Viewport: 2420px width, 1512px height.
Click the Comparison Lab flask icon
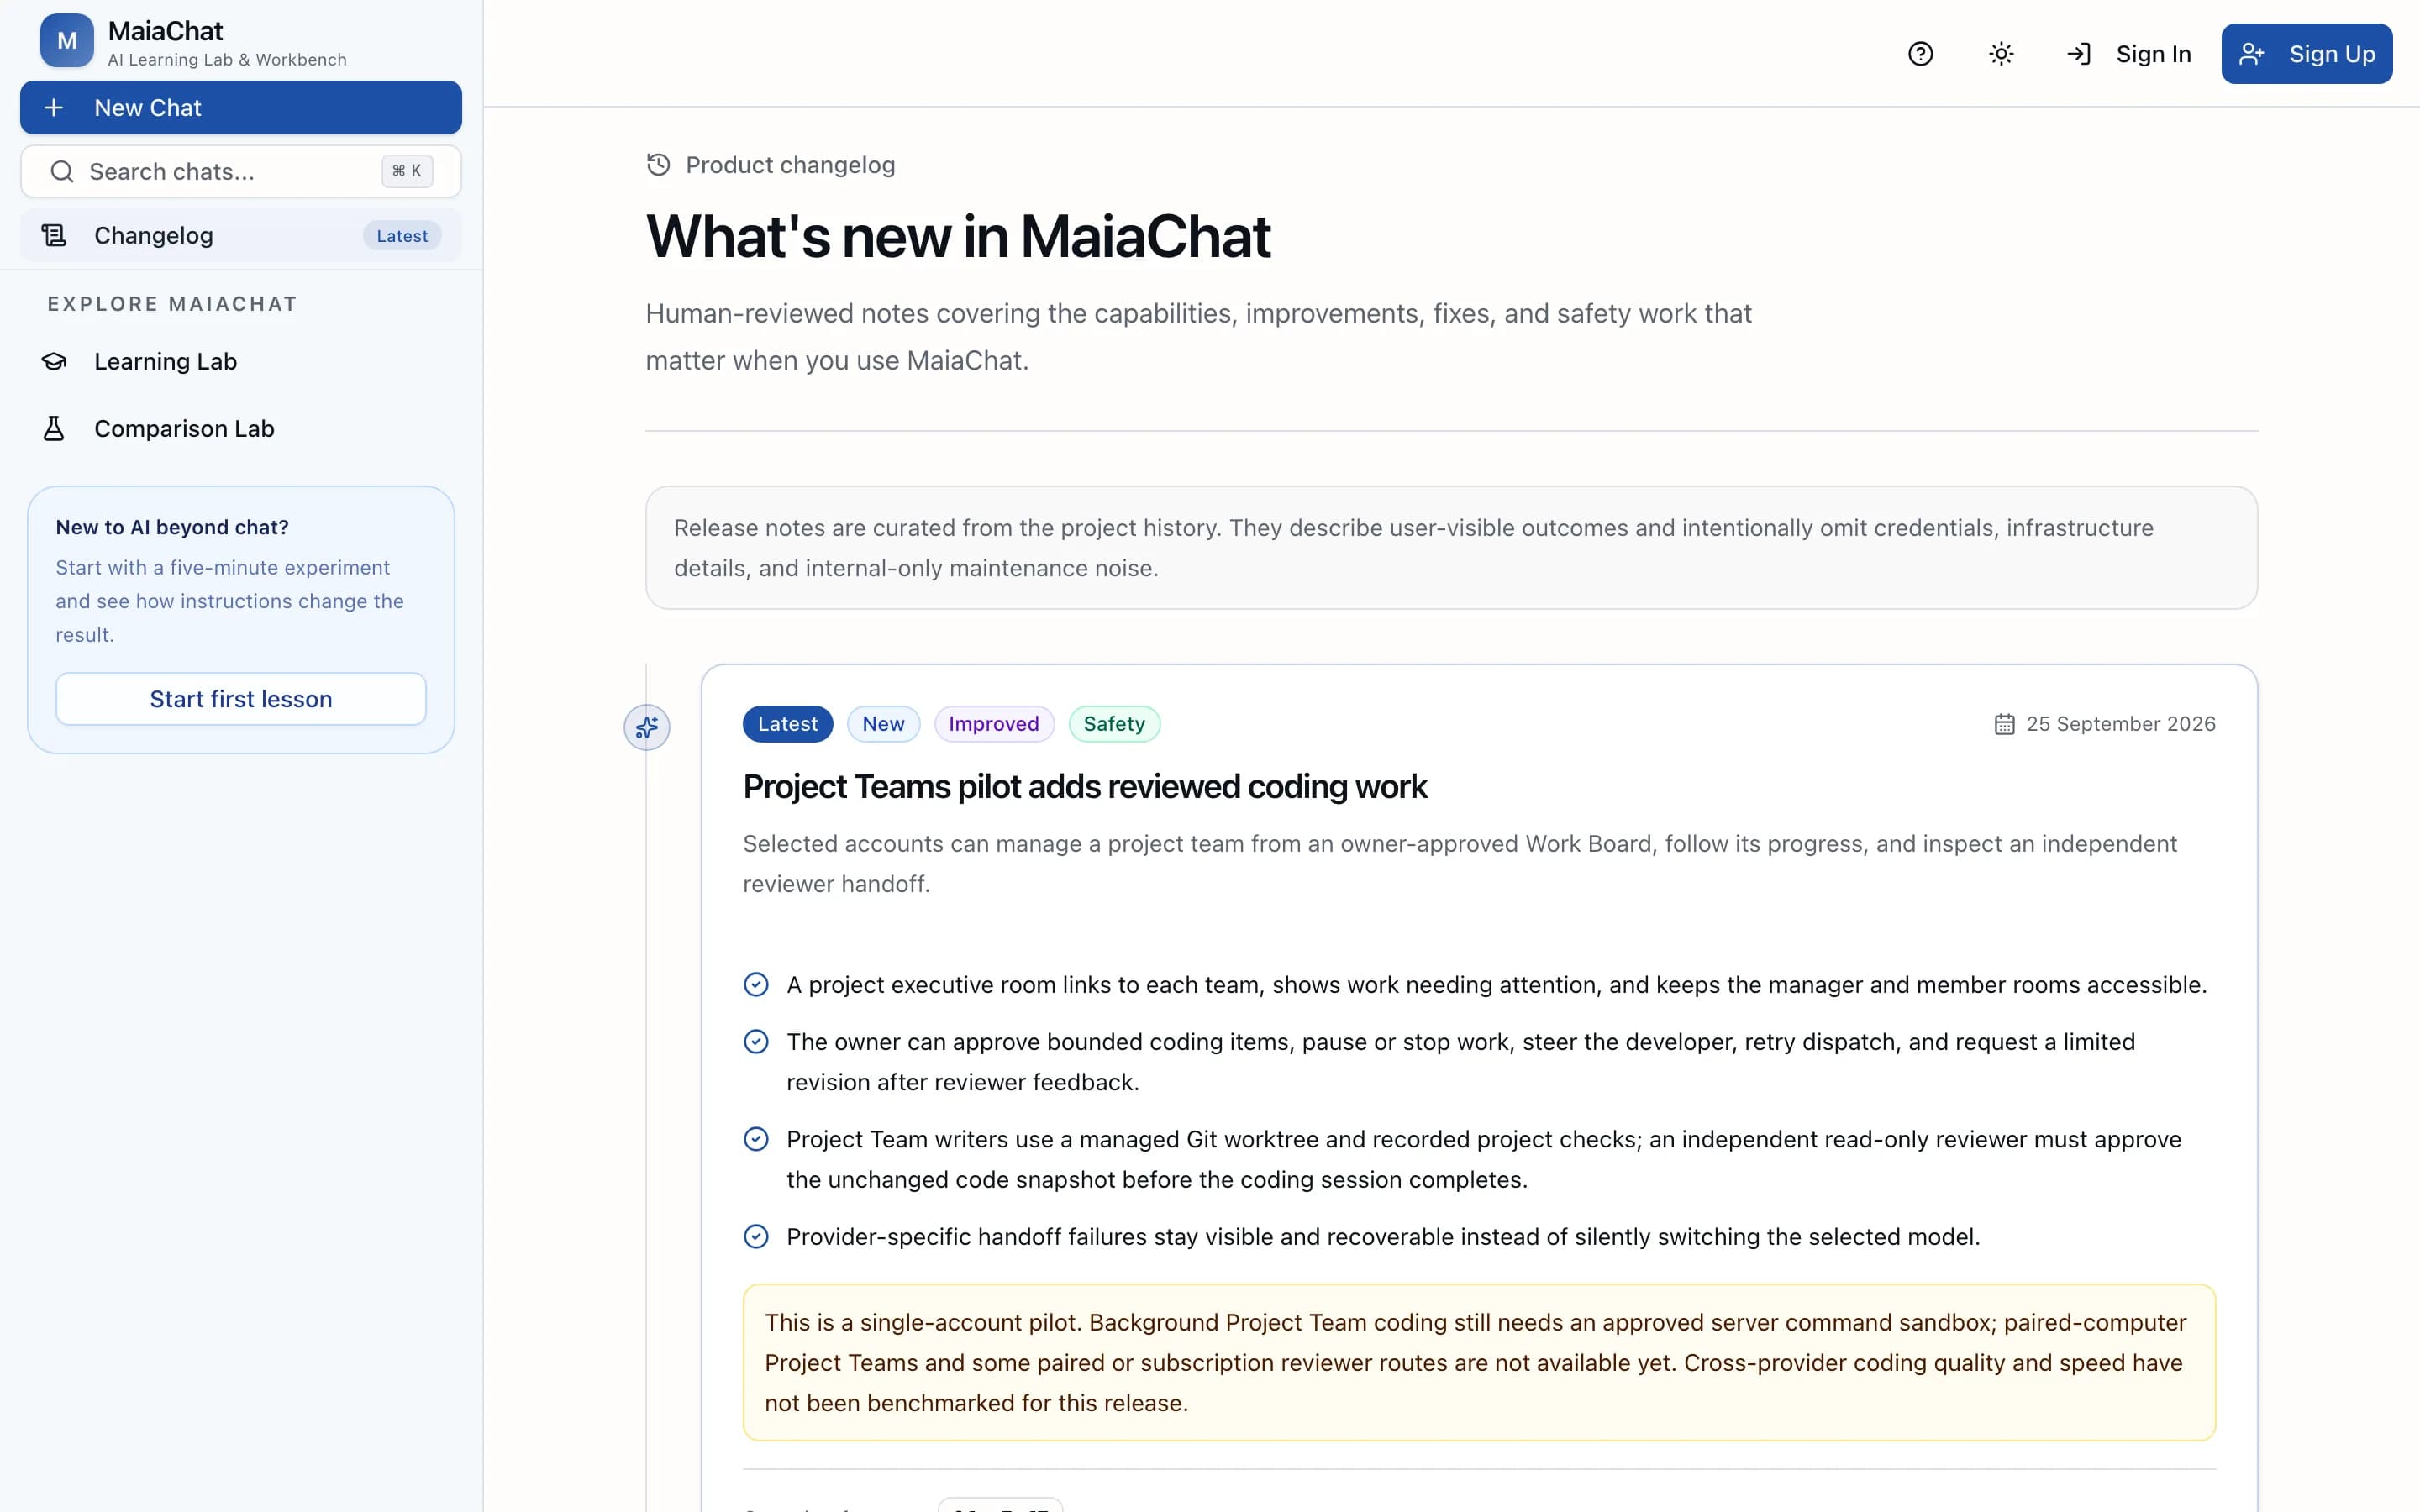[x=54, y=428]
